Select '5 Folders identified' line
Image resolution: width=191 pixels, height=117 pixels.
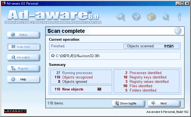coord(141,90)
